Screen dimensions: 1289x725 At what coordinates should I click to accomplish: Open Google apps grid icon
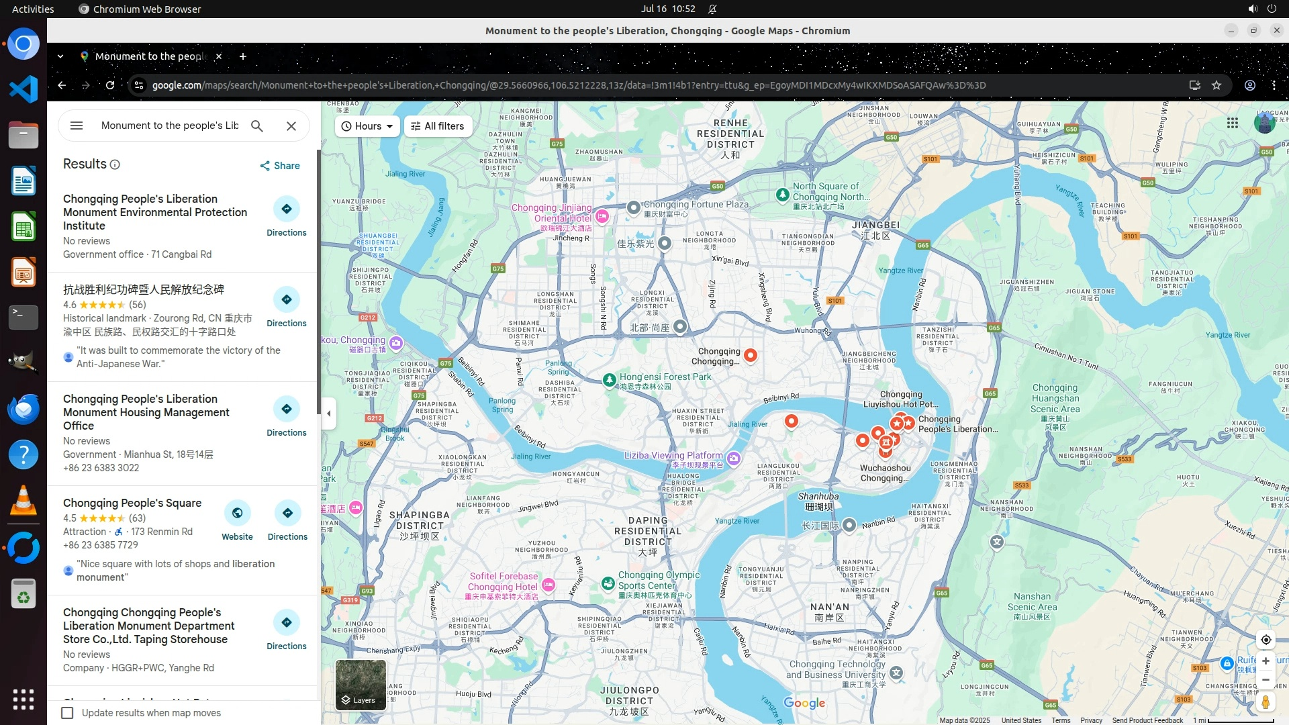(x=1232, y=123)
